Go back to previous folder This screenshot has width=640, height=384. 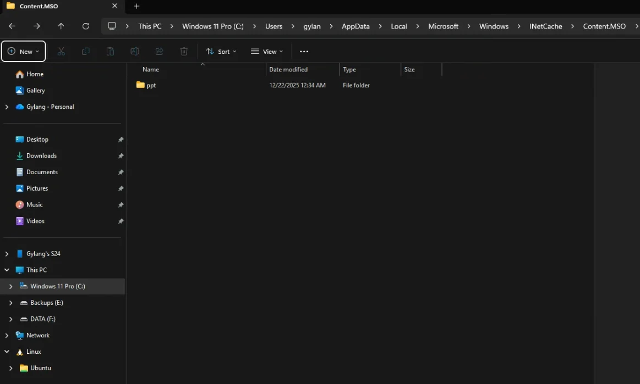[x=12, y=26]
